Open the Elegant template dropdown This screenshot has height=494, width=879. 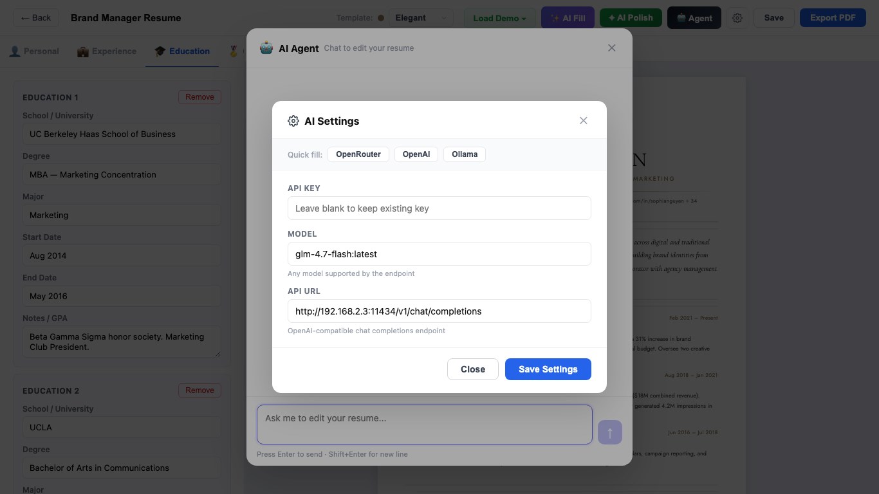[420, 18]
